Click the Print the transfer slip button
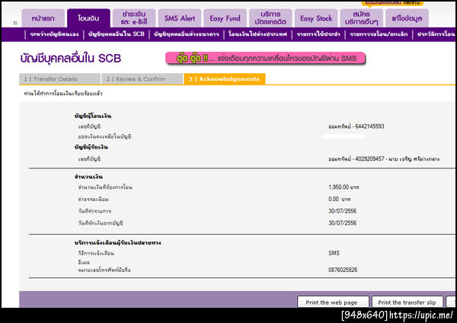Screen dimensions: 457x323 point(407,302)
